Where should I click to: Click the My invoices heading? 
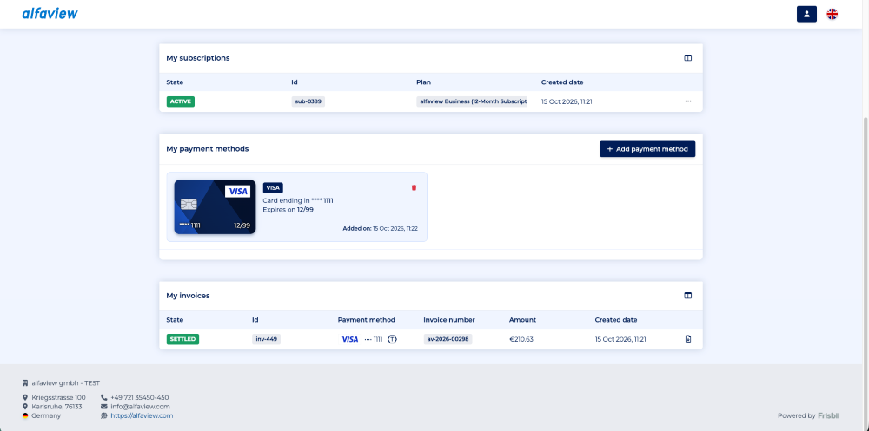point(188,296)
